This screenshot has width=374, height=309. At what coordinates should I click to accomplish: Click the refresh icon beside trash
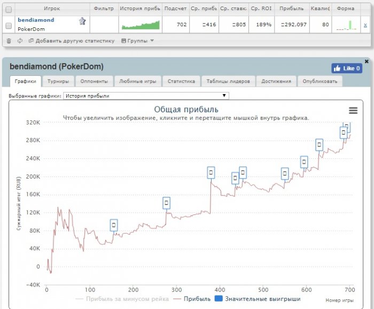tap(20, 41)
